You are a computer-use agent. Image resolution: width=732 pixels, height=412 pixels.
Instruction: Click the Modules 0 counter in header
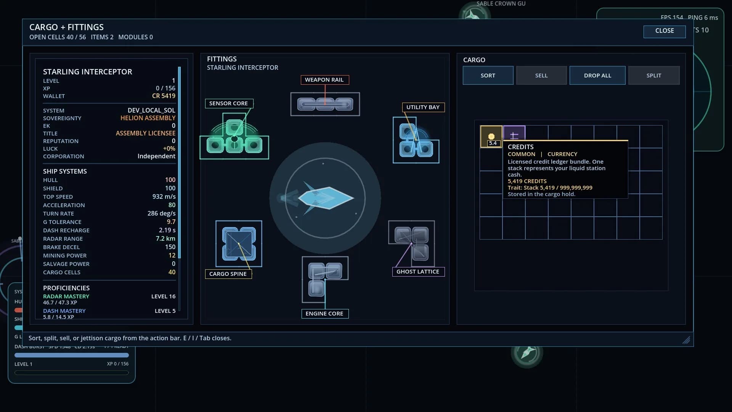tap(135, 37)
